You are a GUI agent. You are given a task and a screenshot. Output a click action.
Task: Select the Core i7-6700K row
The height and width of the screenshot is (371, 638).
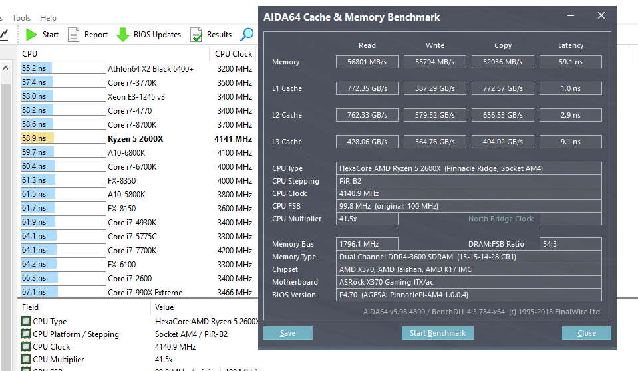(138, 166)
